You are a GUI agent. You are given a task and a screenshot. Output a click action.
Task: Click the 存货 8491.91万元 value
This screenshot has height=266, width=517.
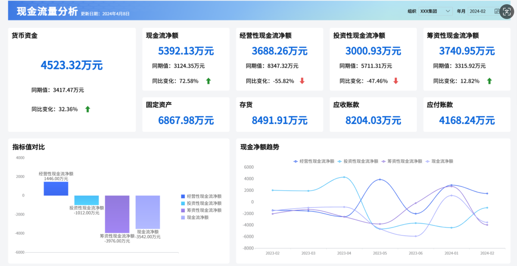click(x=279, y=120)
